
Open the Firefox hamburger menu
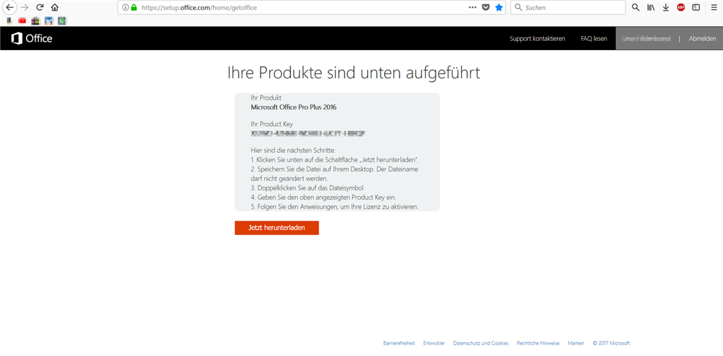[x=714, y=7]
